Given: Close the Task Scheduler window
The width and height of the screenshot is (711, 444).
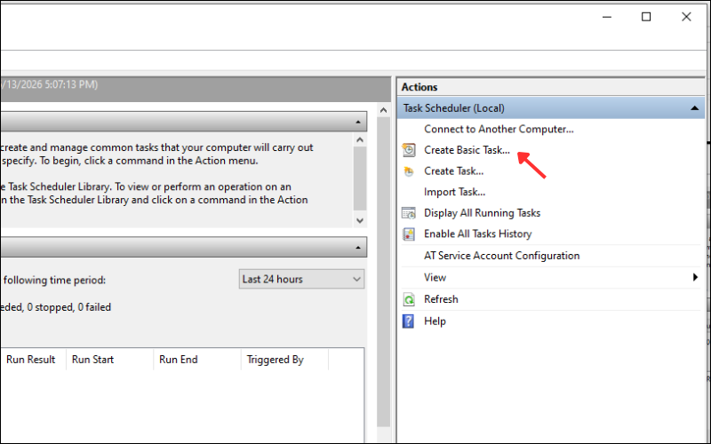Looking at the screenshot, I should (x=686, y=17).
